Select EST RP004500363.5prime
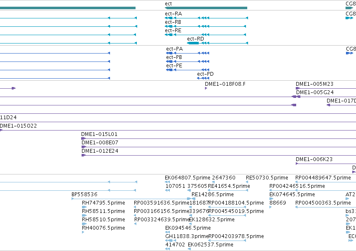 [x=323, y=203]
